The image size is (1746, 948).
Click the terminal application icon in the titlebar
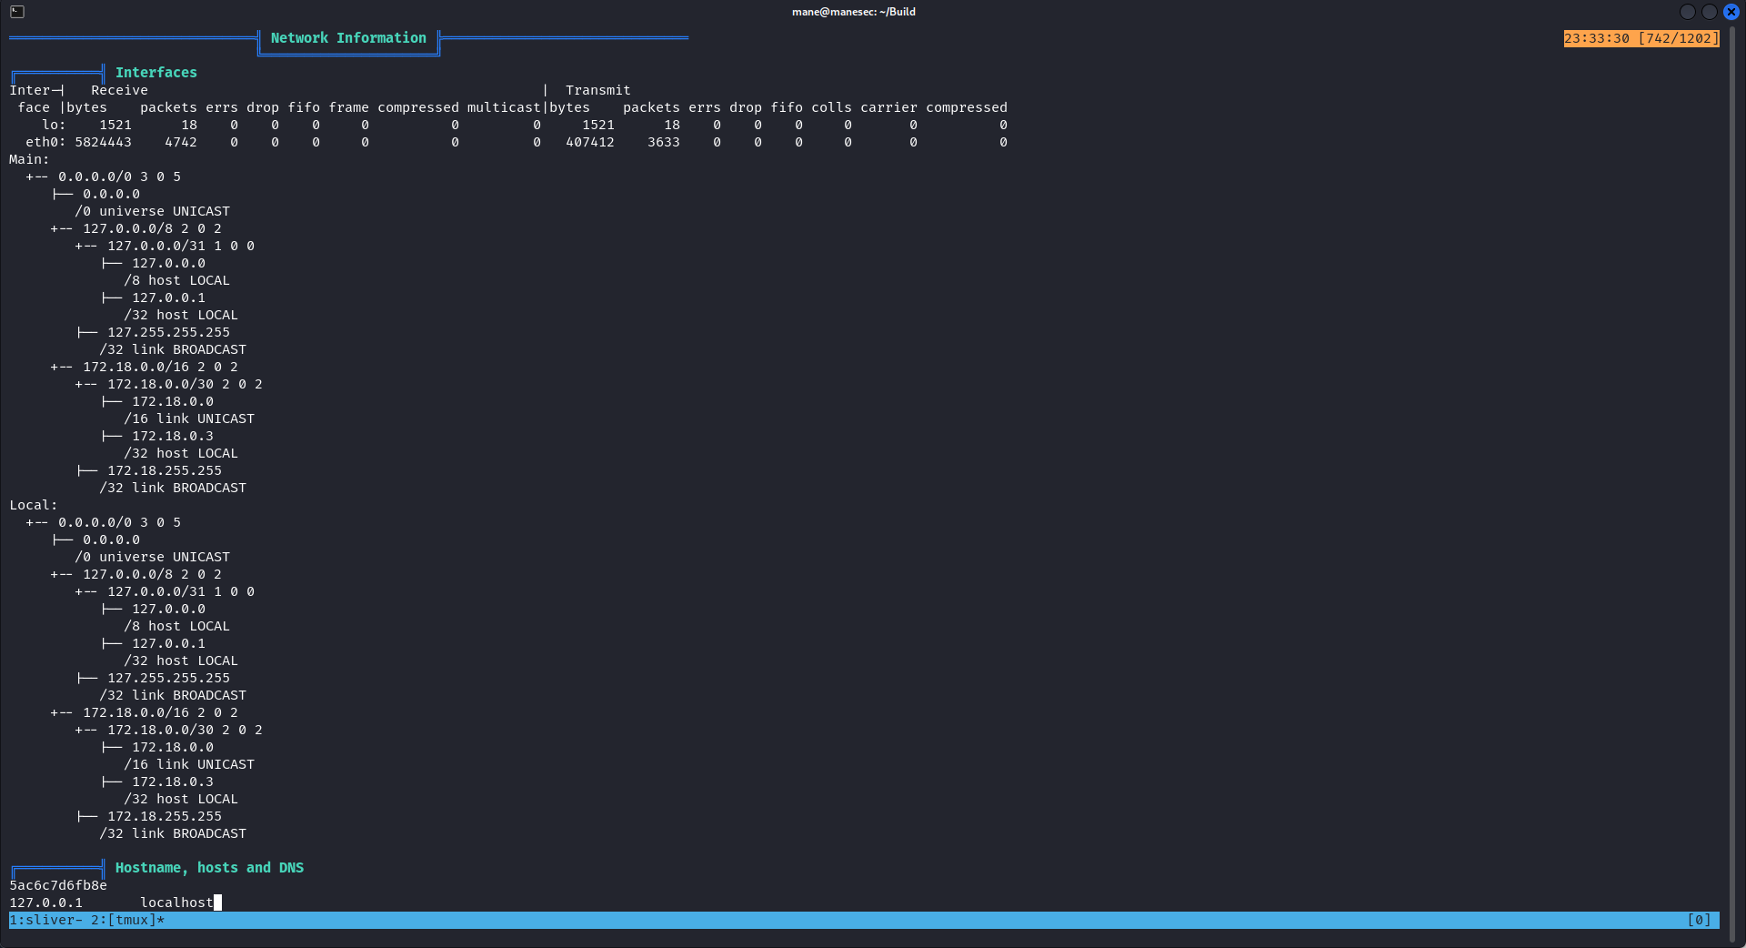point(16,12)
